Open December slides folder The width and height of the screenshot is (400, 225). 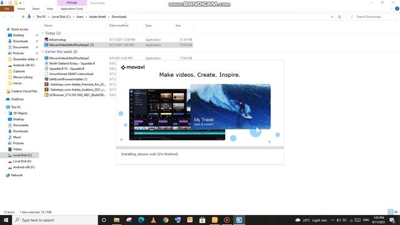tap(24, 59)
